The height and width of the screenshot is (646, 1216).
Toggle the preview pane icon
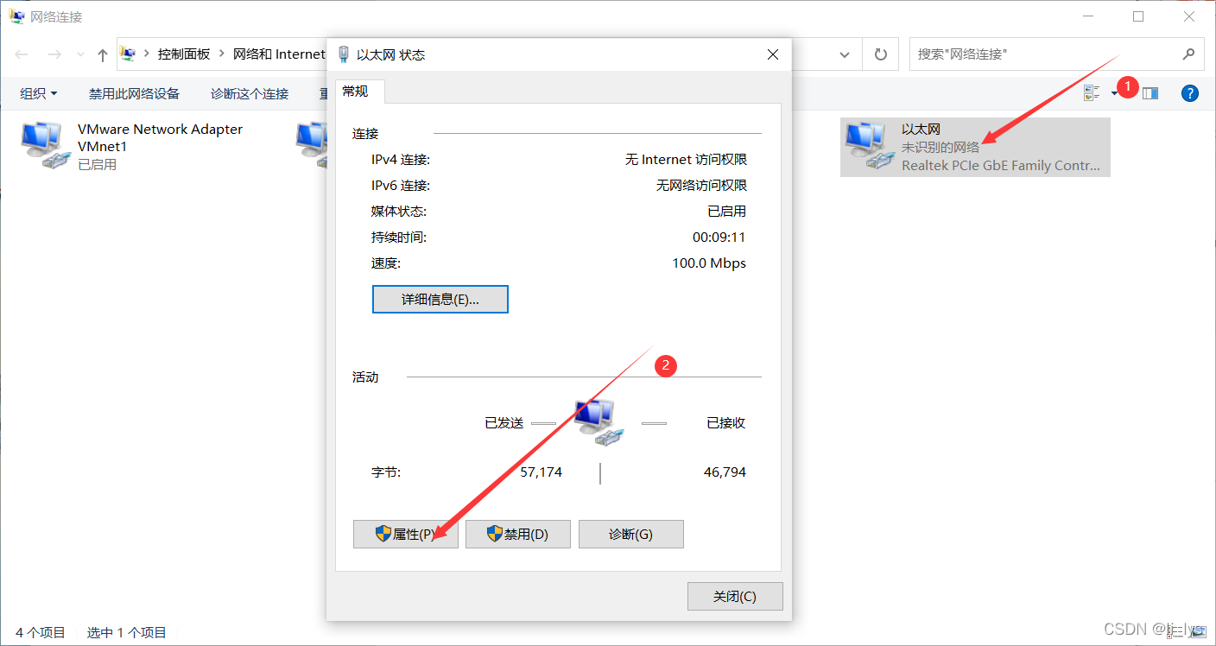point(1150,93)
